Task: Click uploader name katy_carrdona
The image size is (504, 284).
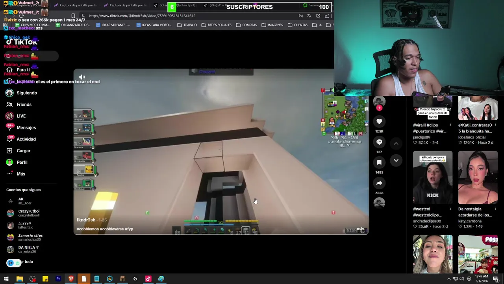Action: coord(470,221)
